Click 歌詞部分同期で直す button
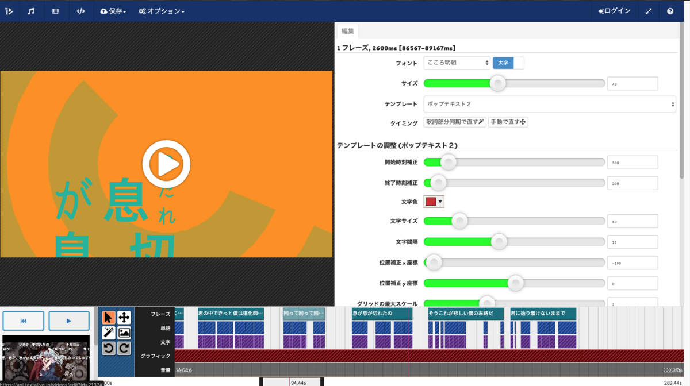This screenshot has width=690, height=386. click(x=455, y=122)
